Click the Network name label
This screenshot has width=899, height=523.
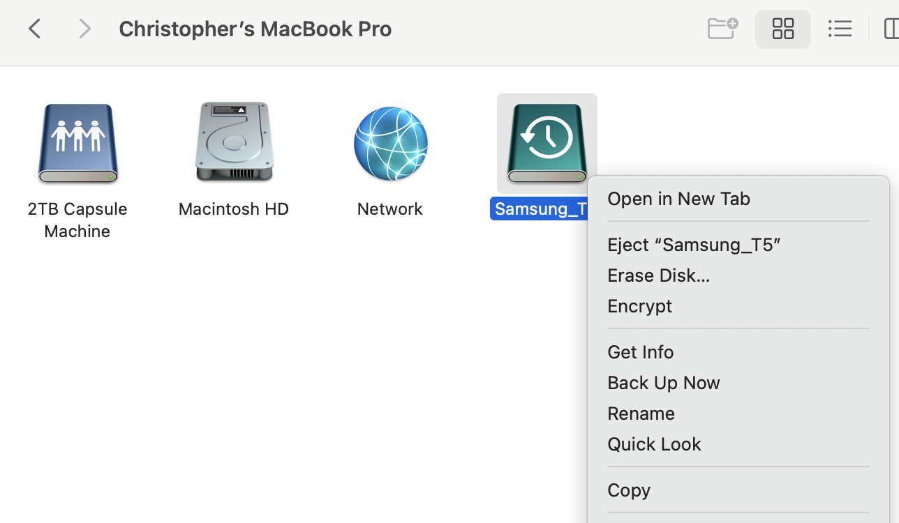[x=390, y=209]
